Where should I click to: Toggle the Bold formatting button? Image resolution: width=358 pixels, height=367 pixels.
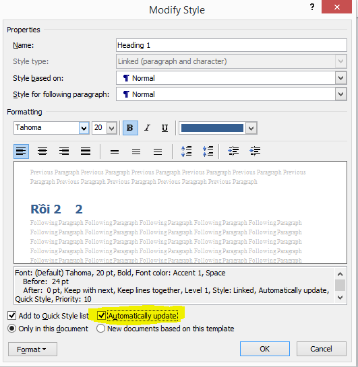click(130, 128)
